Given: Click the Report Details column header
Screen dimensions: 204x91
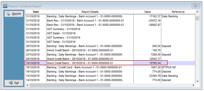Looking at the screenshot, I should (90, 12).
